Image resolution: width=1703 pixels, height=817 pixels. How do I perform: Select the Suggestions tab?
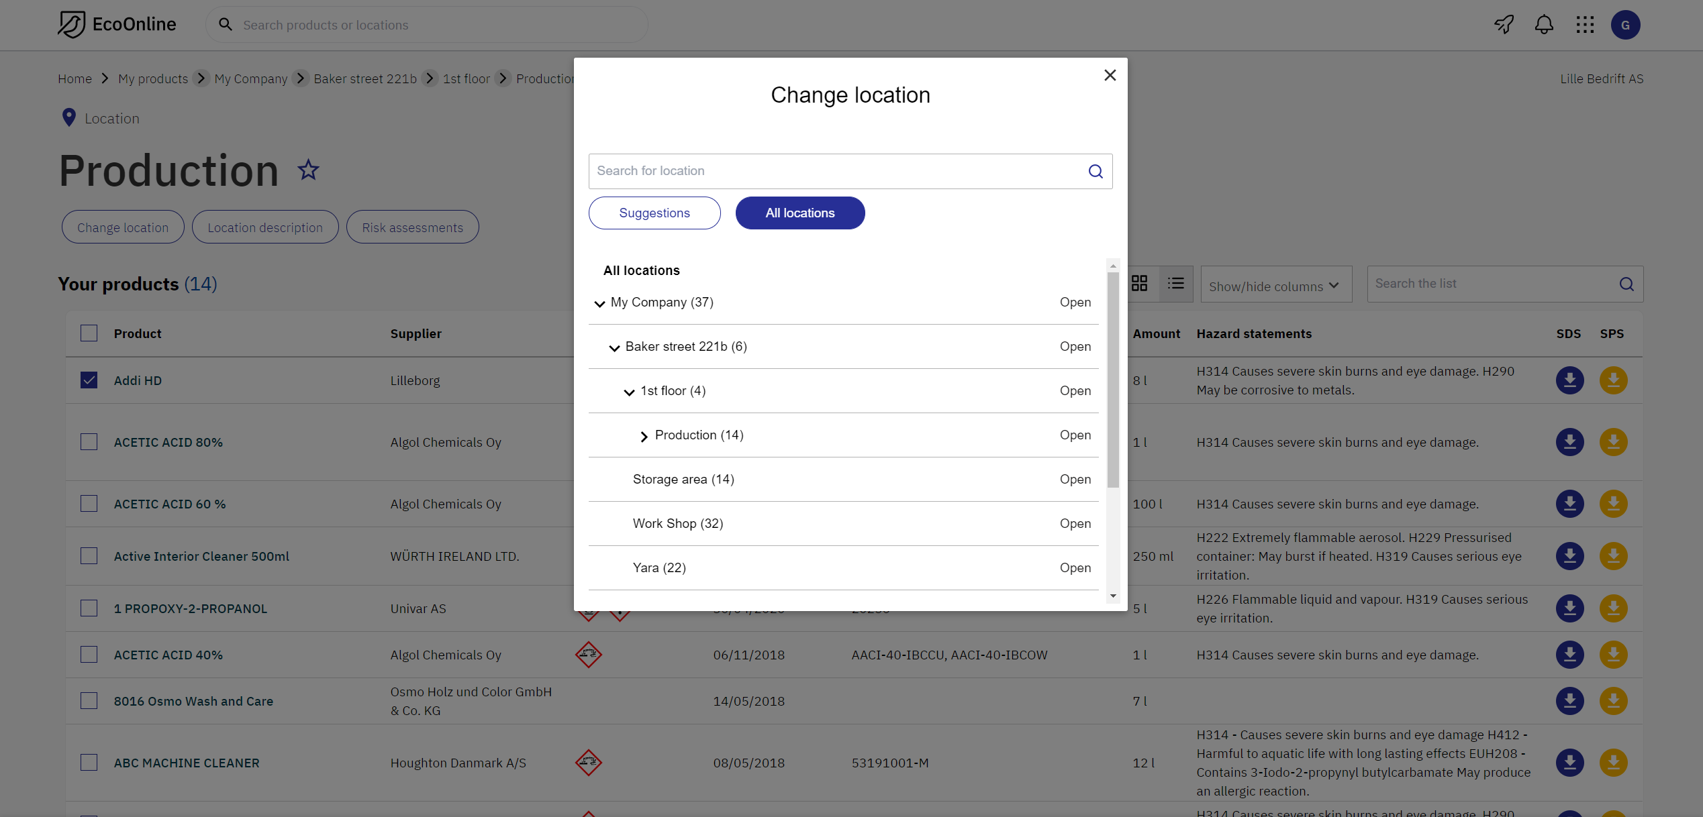click(x=654, y=213)
